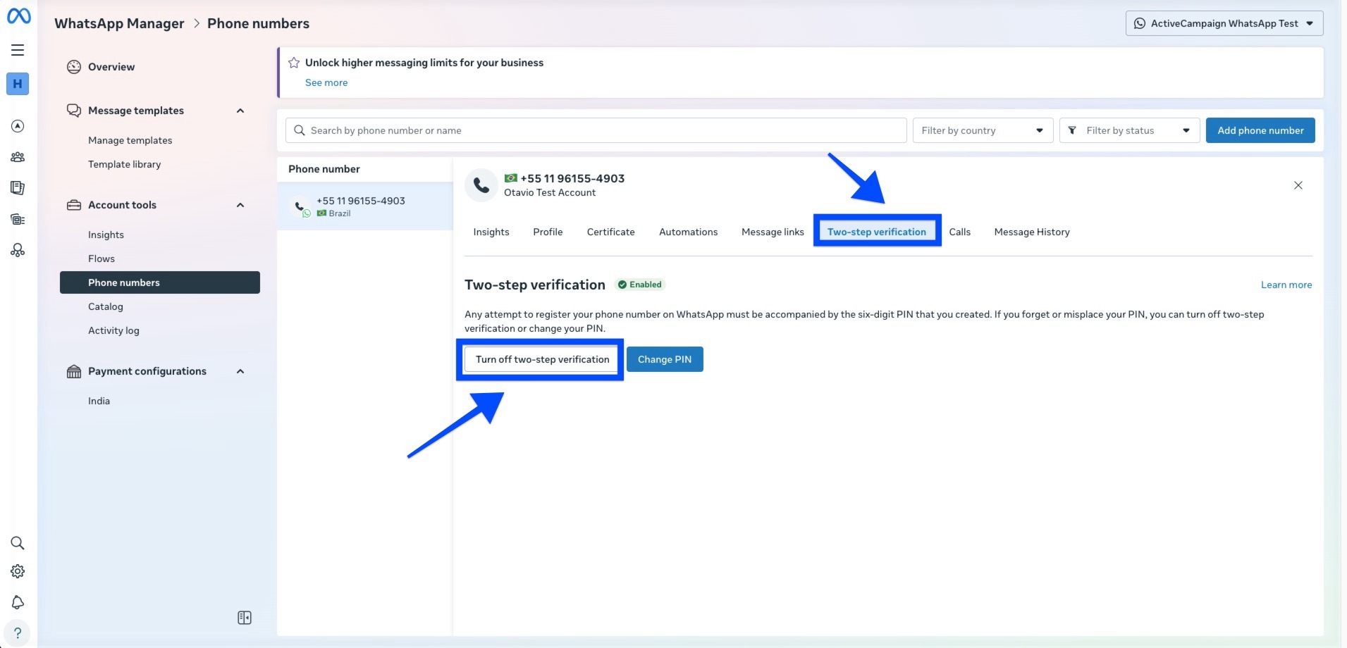
Task: Click the Payment configurations bank icon
Action: 74,371
